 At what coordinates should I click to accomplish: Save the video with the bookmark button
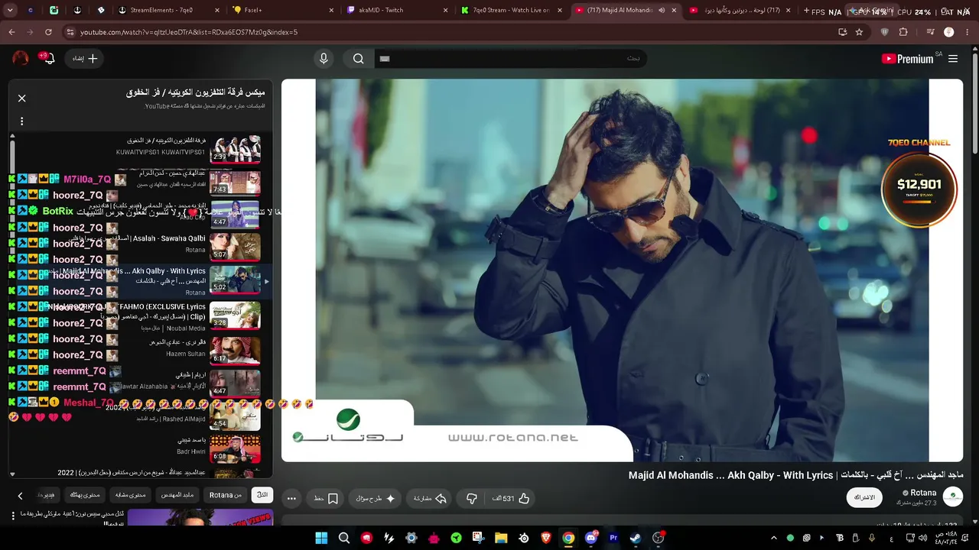coord(327,498)
